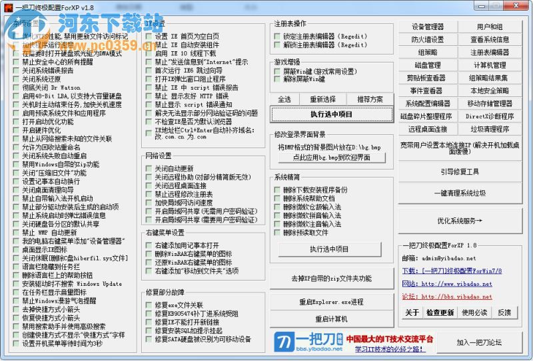Viewport: 533px width, 361px height.
Task: Click 重启Explorer.exe进程 button
Action: (x=331, y=302)
